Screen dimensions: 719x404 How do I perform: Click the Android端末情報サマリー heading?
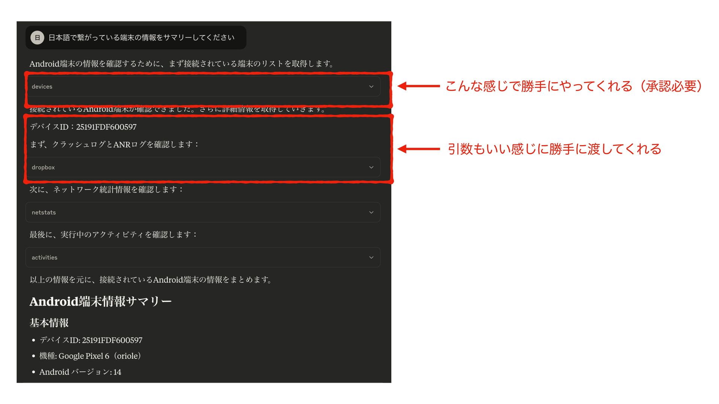100,302
